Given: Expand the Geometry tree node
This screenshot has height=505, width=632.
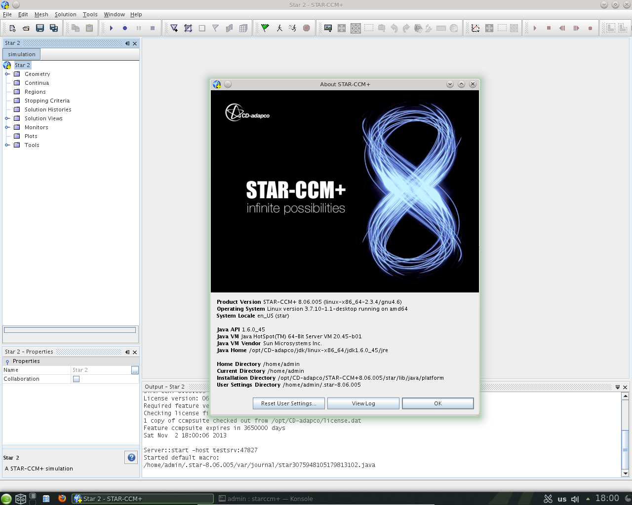Looking at the screenshot, I should 7,74.
